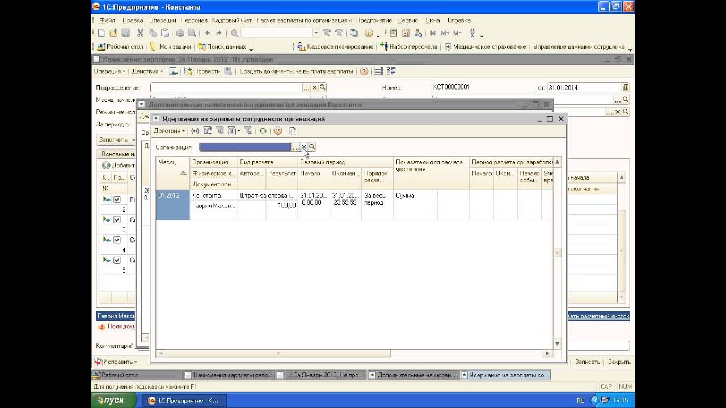The height and width of the screenshot is (408, 726).
Task: Click the 100,00 result cell
Action: pyautogui.click(x=282, y=206)
